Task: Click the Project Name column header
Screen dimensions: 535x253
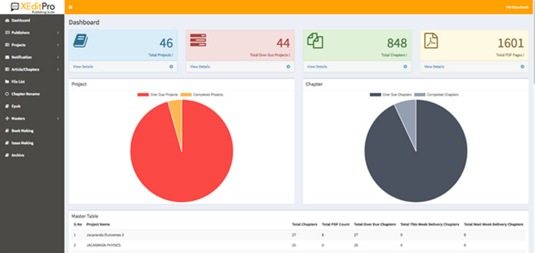Action: click(98, 225)
